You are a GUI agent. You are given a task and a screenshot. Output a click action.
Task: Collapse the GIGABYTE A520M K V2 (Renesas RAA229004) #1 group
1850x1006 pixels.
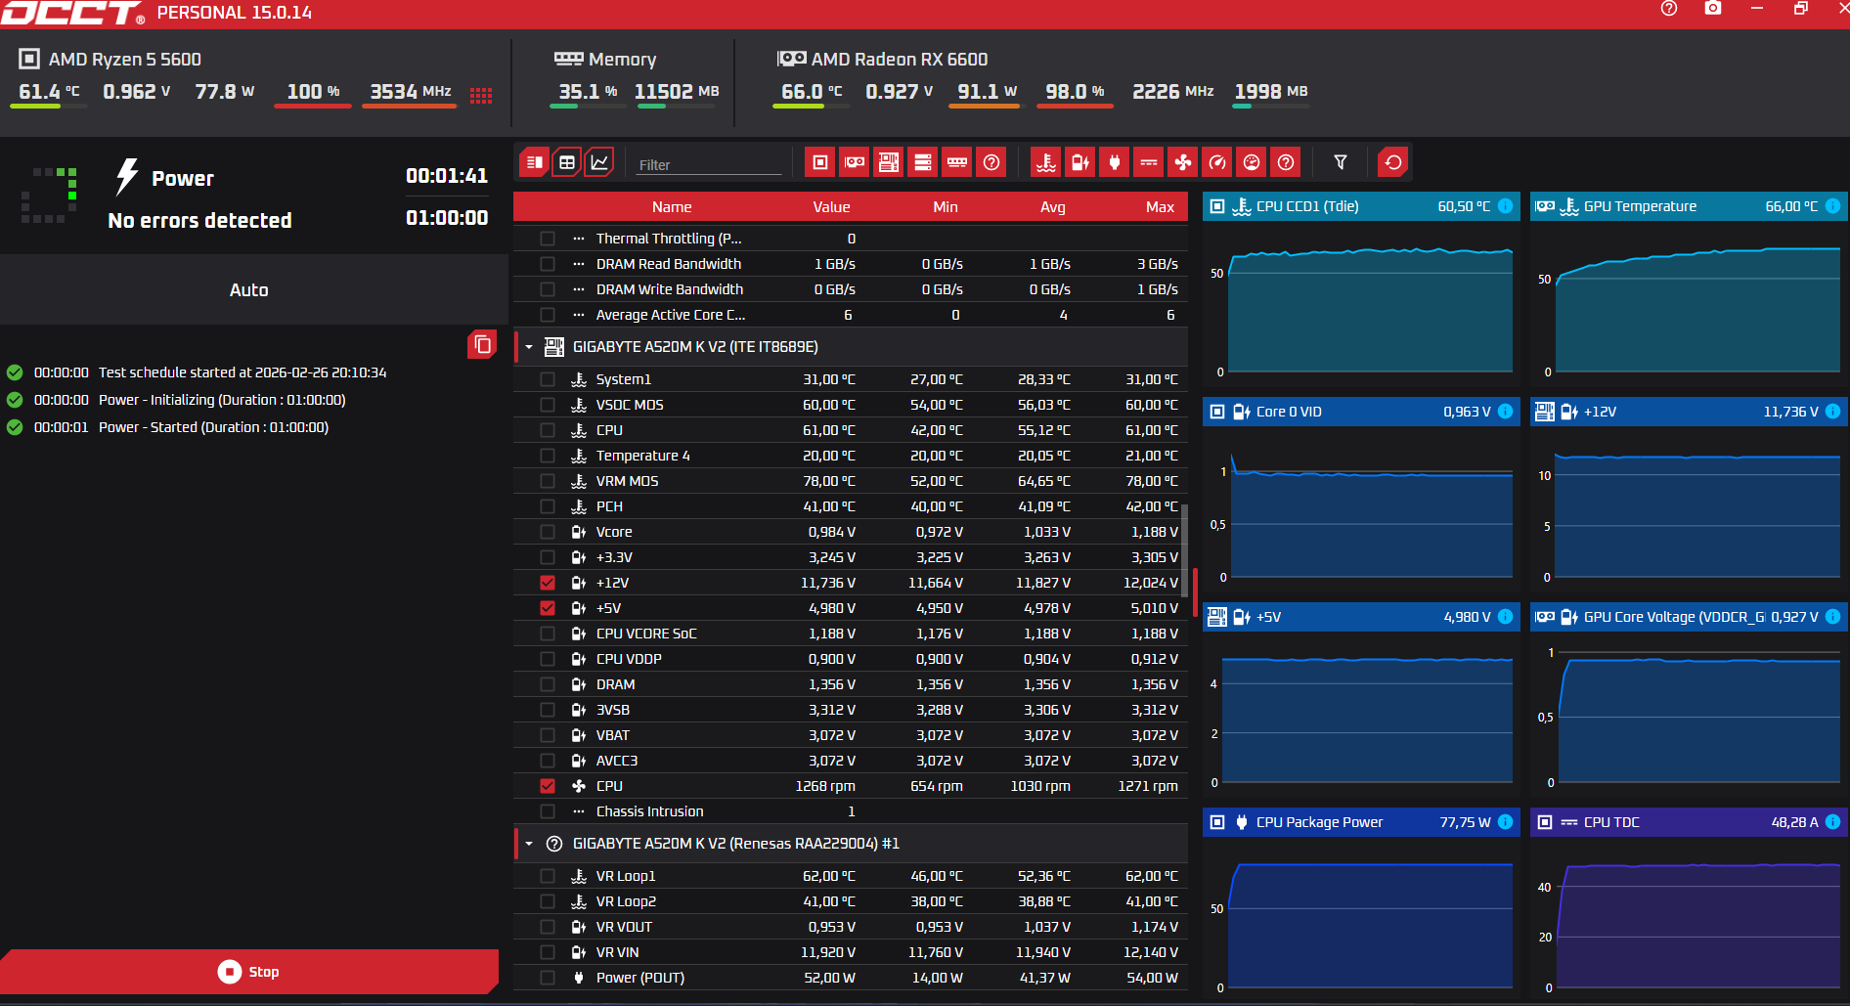tap(529, 844)
